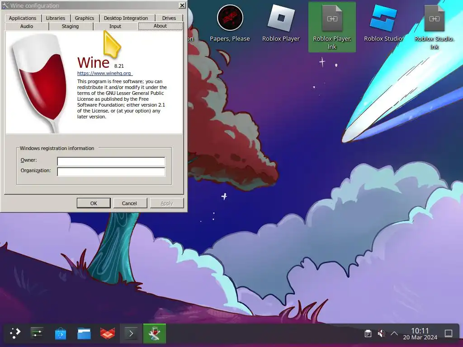Open System Settings from the taskbar
463x347 pixels.
click(37, 333)
